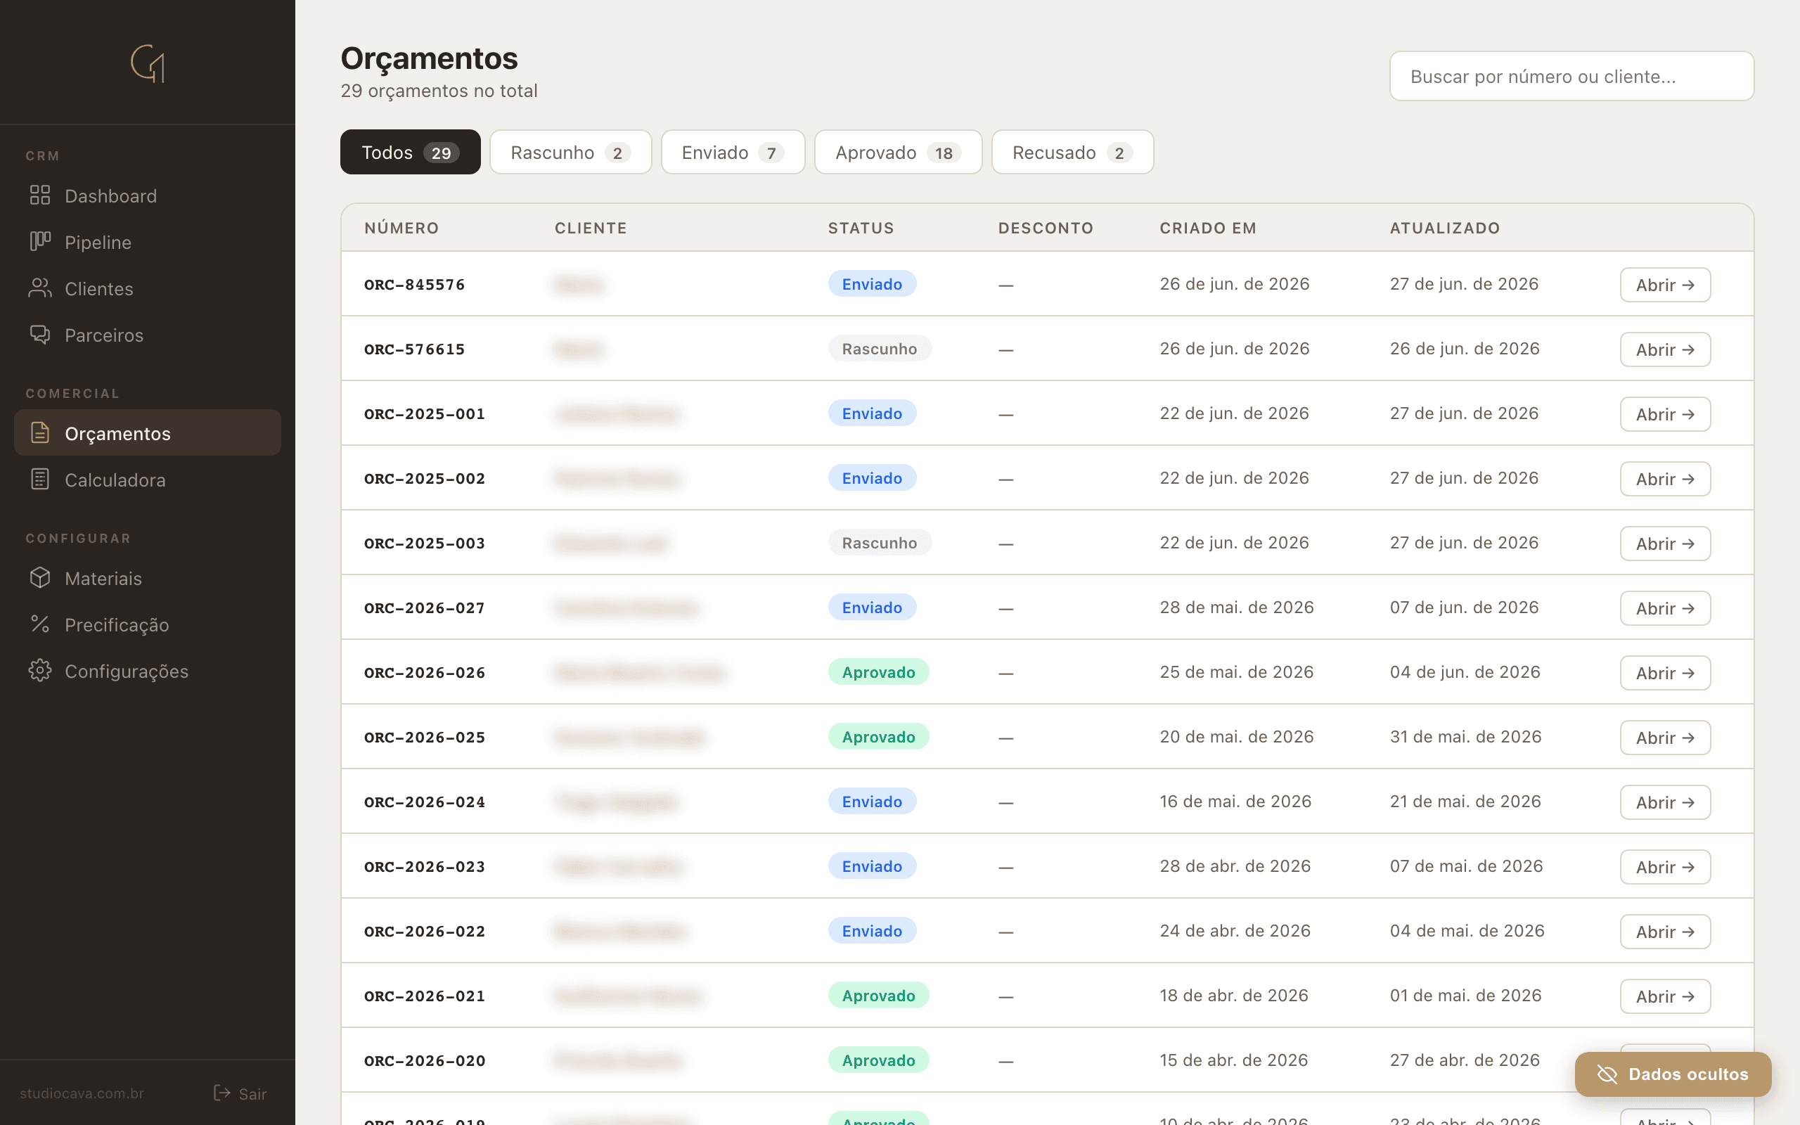This screenshot has height=1125, width=1800.
Task: Click the Parceiros chat icon
Action: point(39,335)
